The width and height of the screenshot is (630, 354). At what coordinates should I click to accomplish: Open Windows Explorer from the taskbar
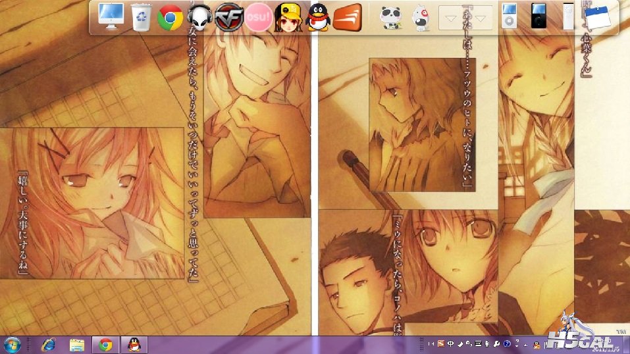(77, 345)
